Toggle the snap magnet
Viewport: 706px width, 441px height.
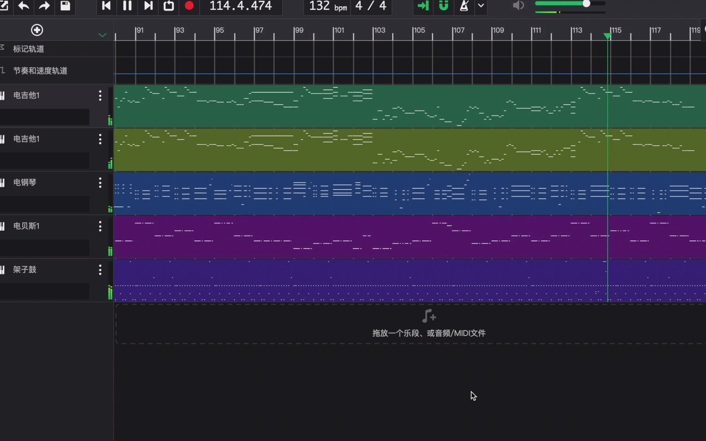pyautogui.click(x=444, y=6)
